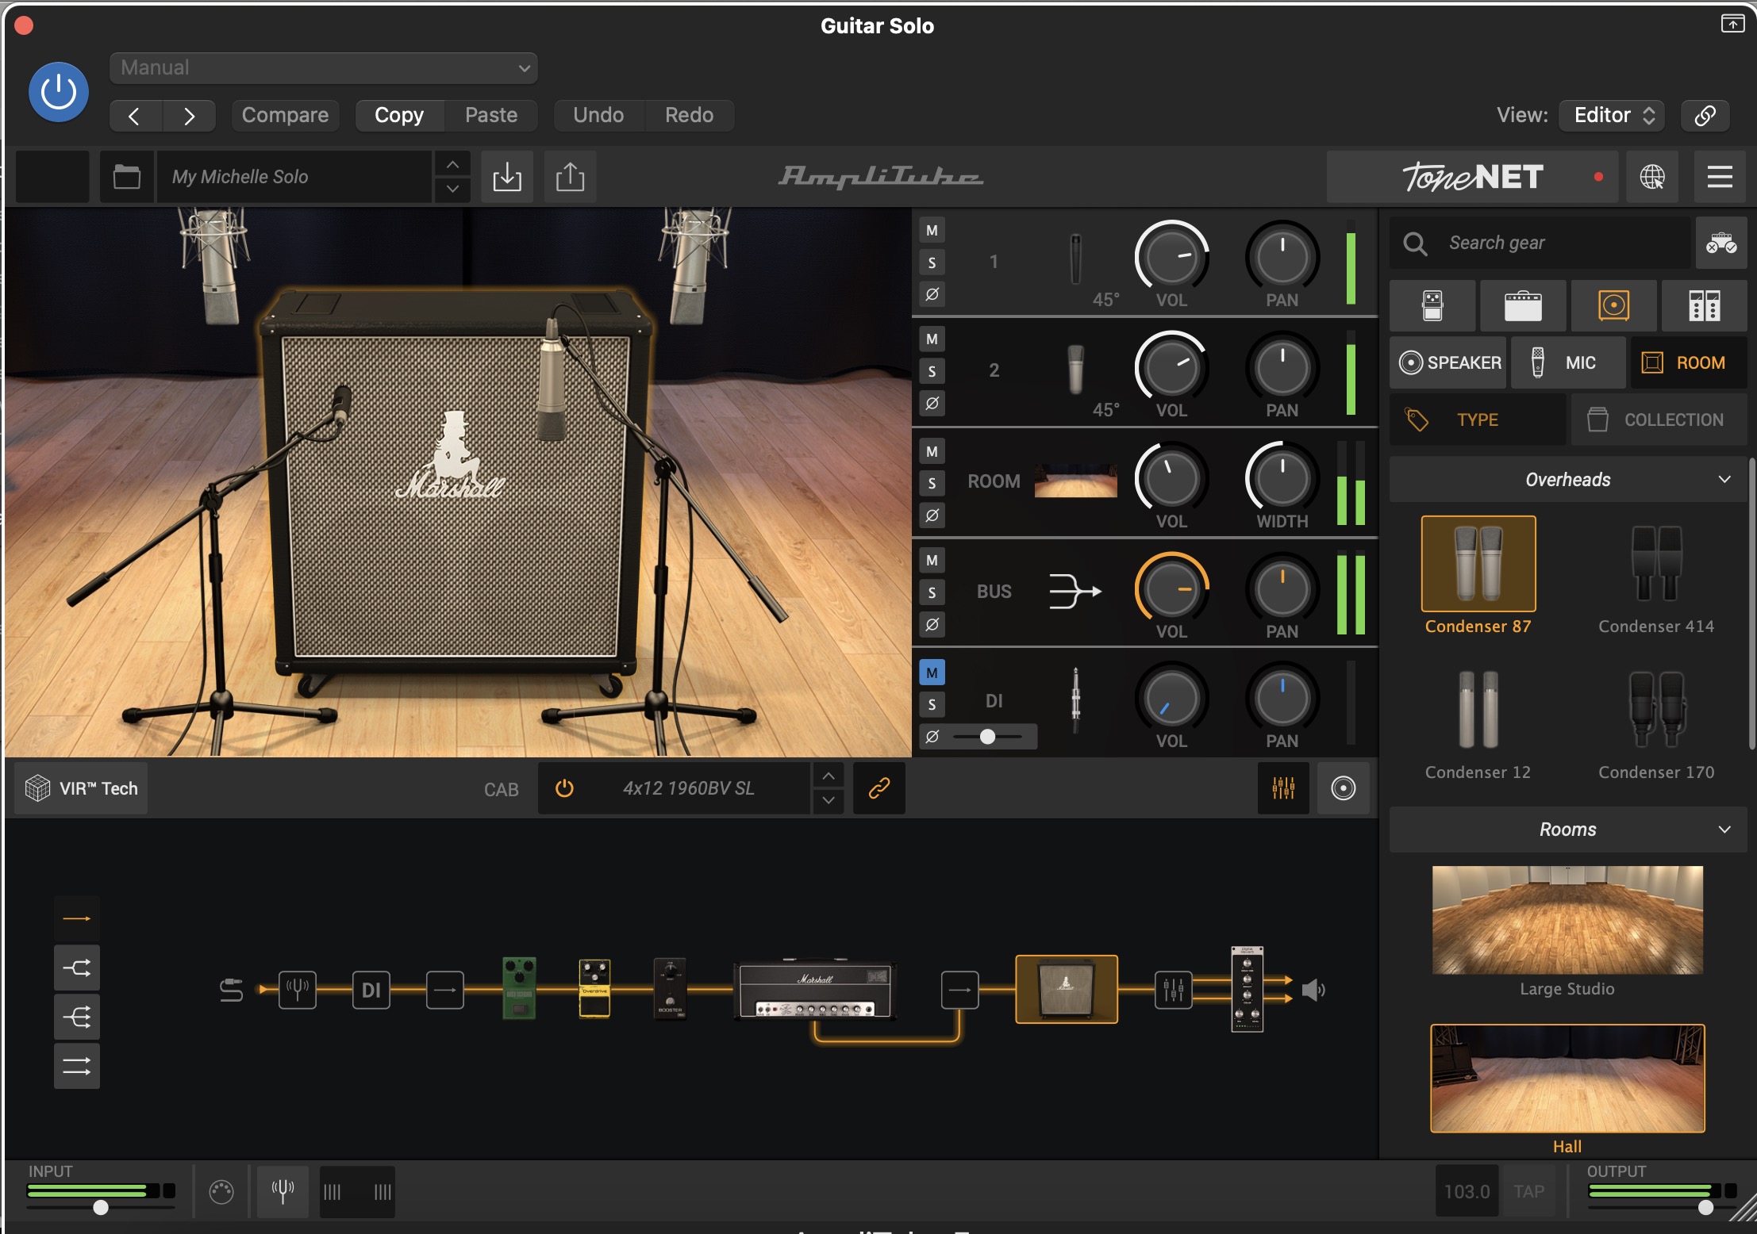The width and height of the screenshot is (1757, 1234).
Task: Switch to the MIC tab
Action: click(1568, 362)
